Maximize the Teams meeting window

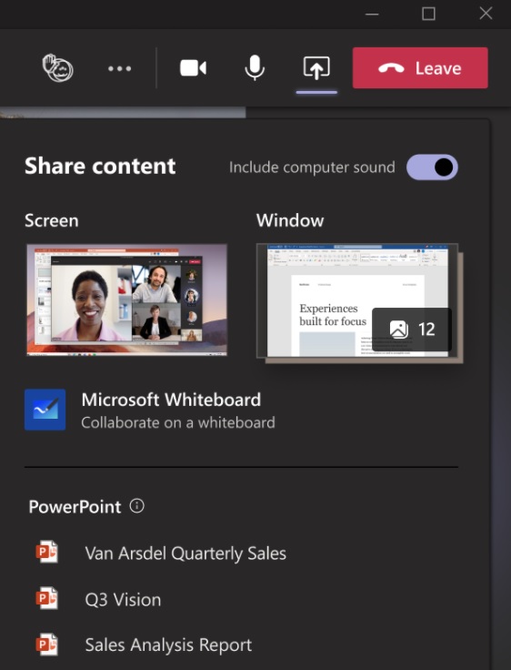(x=428, y=14)
